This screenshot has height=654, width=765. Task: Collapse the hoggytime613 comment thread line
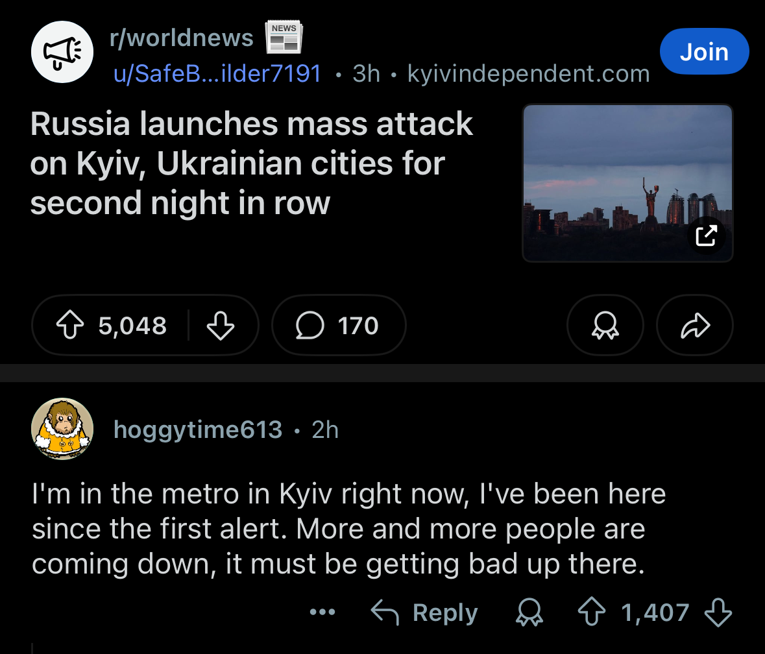[x=32, y=648]
